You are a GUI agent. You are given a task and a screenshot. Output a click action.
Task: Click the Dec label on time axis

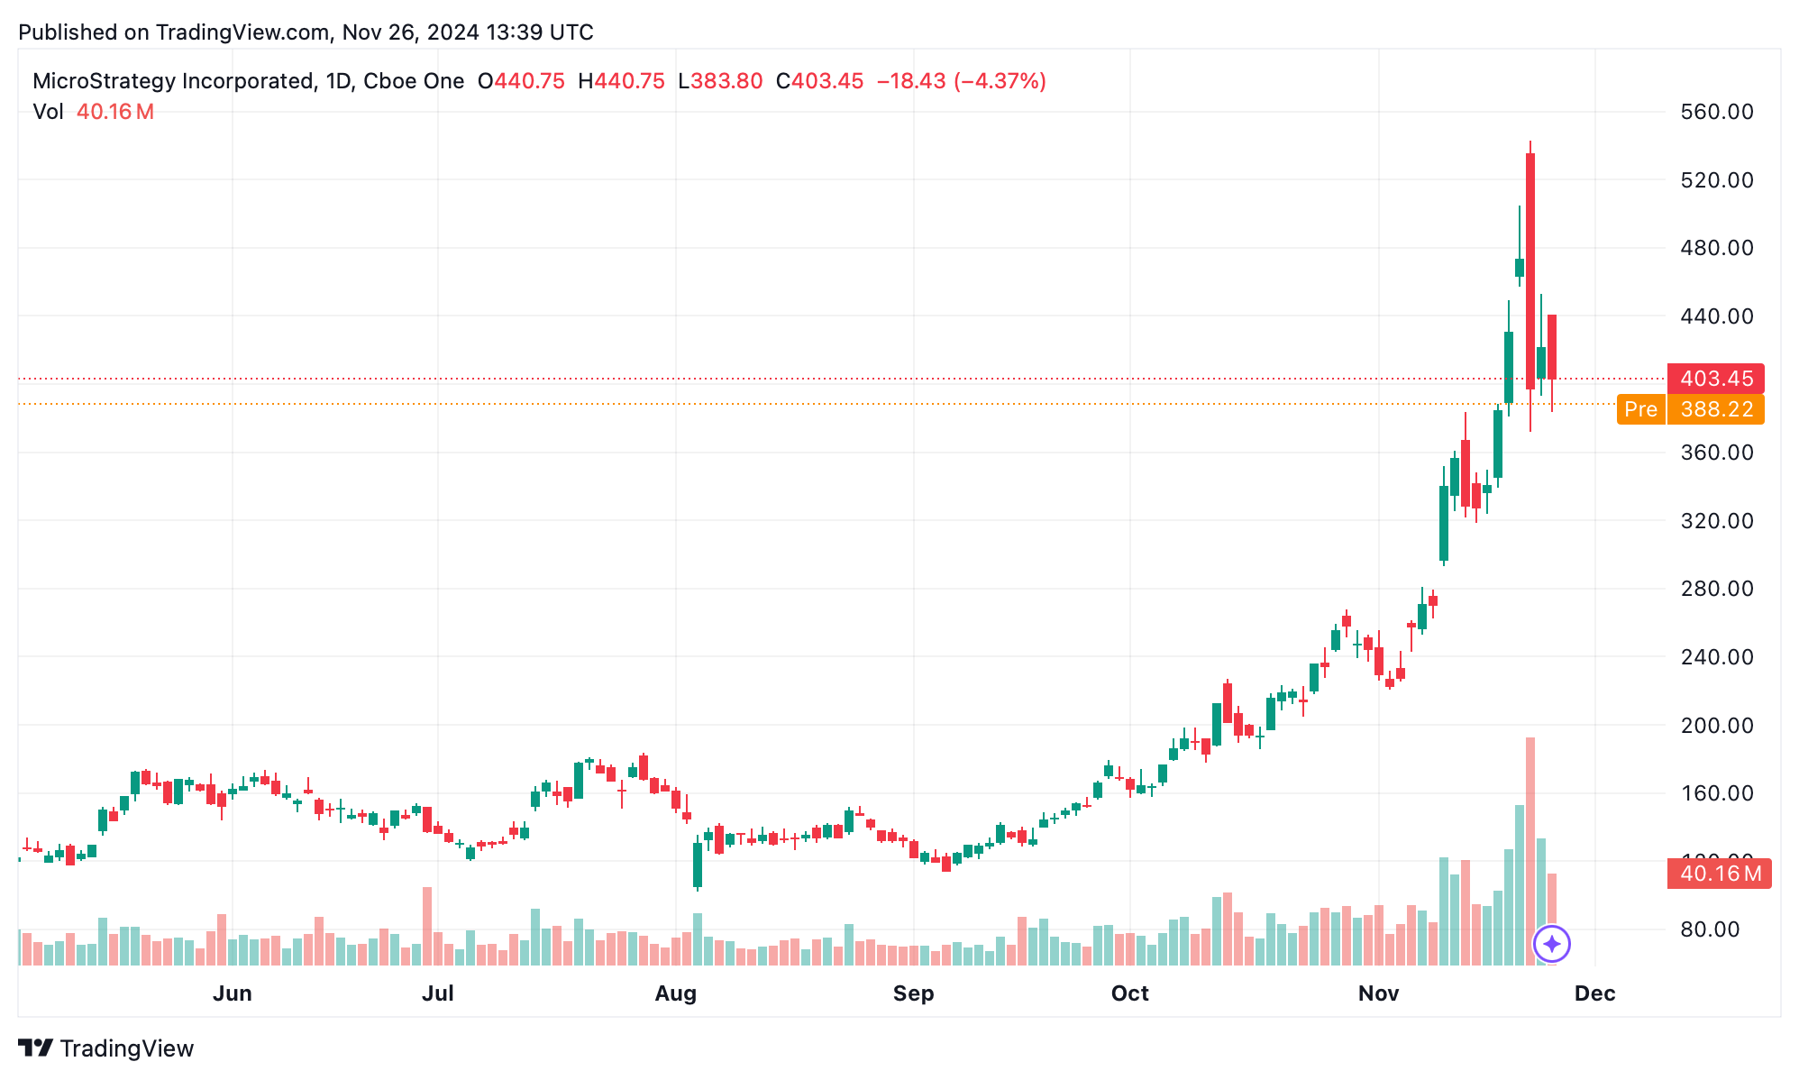pyautogui.click(x=1595, y=993)
